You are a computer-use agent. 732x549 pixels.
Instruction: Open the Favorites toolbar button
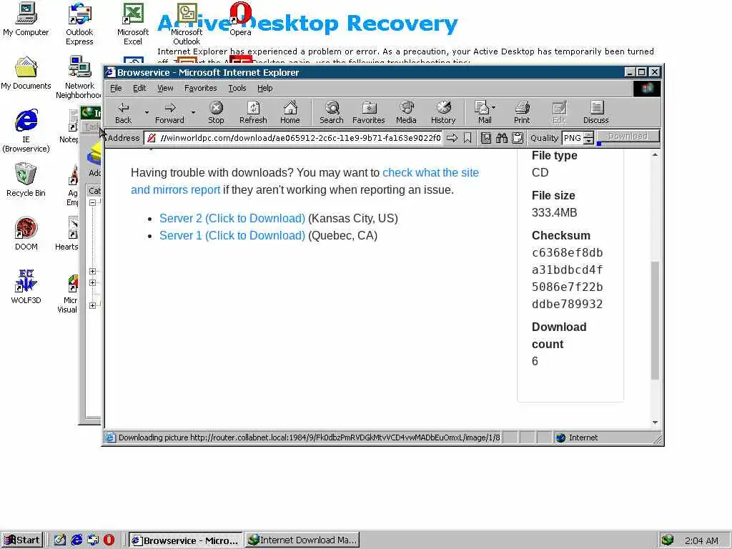pyautogui.click(x=368, y=112)
